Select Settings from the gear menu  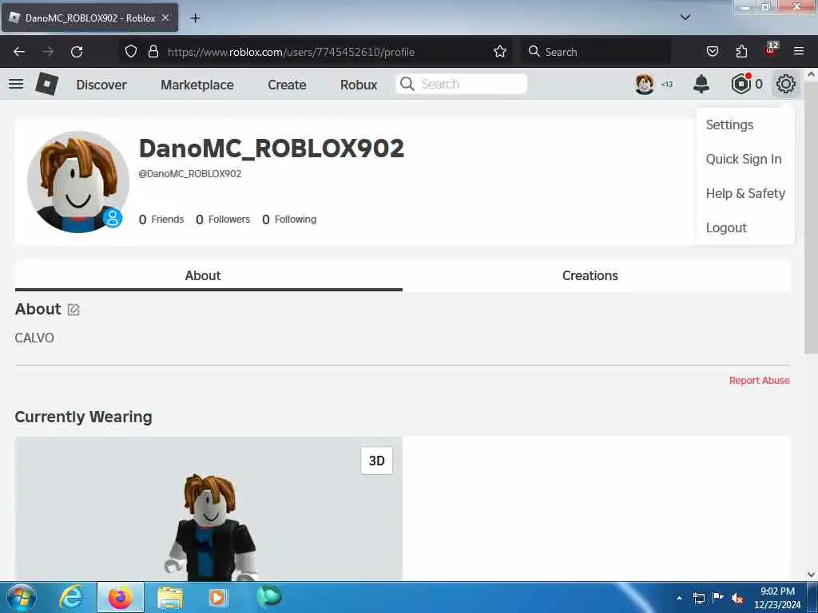click(729, 125)
